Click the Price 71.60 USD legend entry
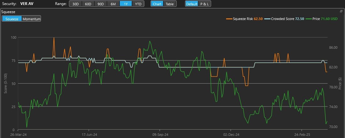The image size is (345, 138). coord(322,19)
